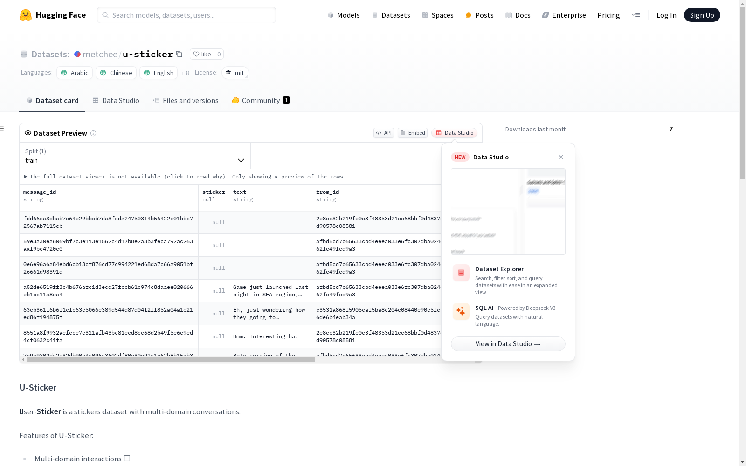Open the u-sticker dataset name link
This screenshot has height=466, width=746.
point(148,54)
